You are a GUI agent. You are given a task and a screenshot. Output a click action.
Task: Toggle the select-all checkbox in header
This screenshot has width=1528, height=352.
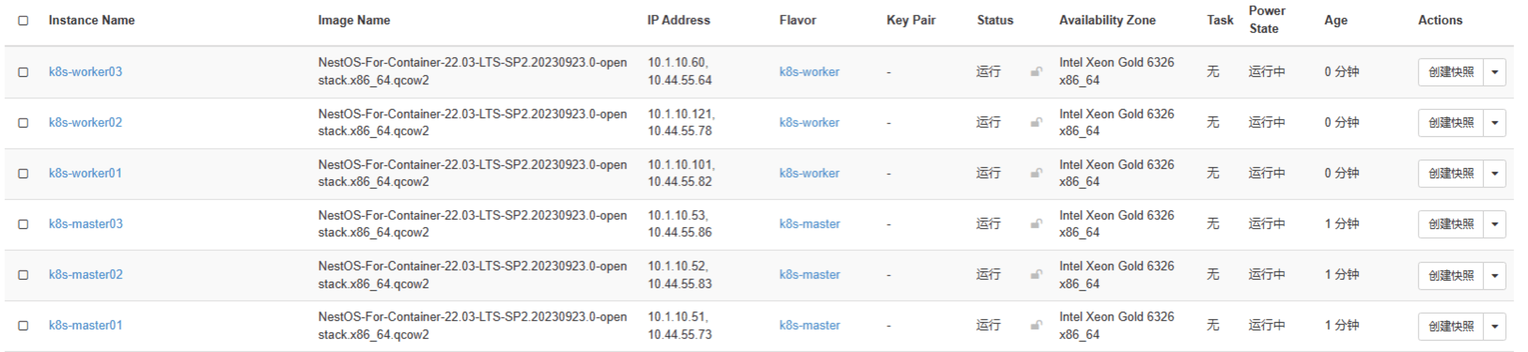click(x=23, y=21)
